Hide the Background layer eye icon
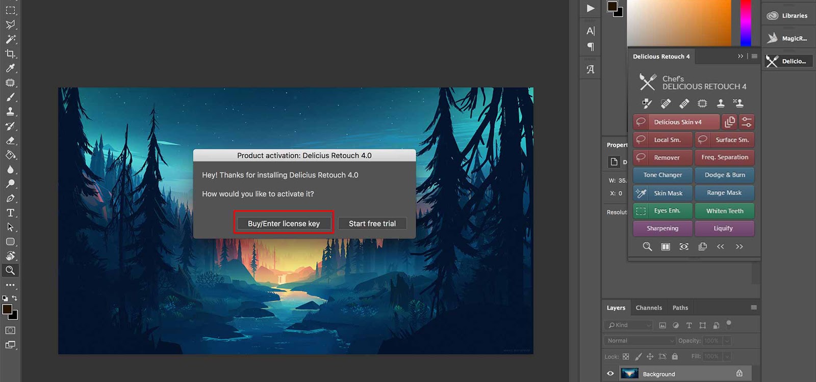Screen dimensions: 816x382 [610, 373]
